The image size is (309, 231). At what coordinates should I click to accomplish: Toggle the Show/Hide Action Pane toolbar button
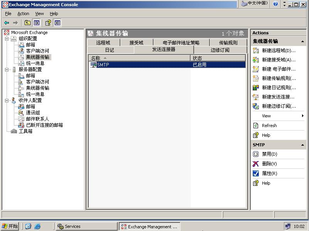pos(57,23)
